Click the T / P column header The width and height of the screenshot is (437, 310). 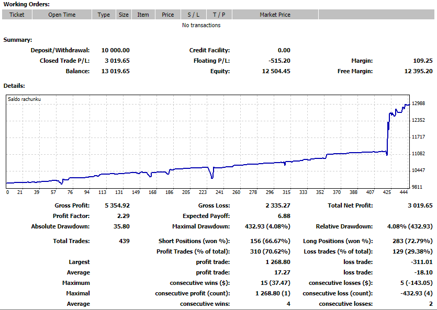click(219, 15)
